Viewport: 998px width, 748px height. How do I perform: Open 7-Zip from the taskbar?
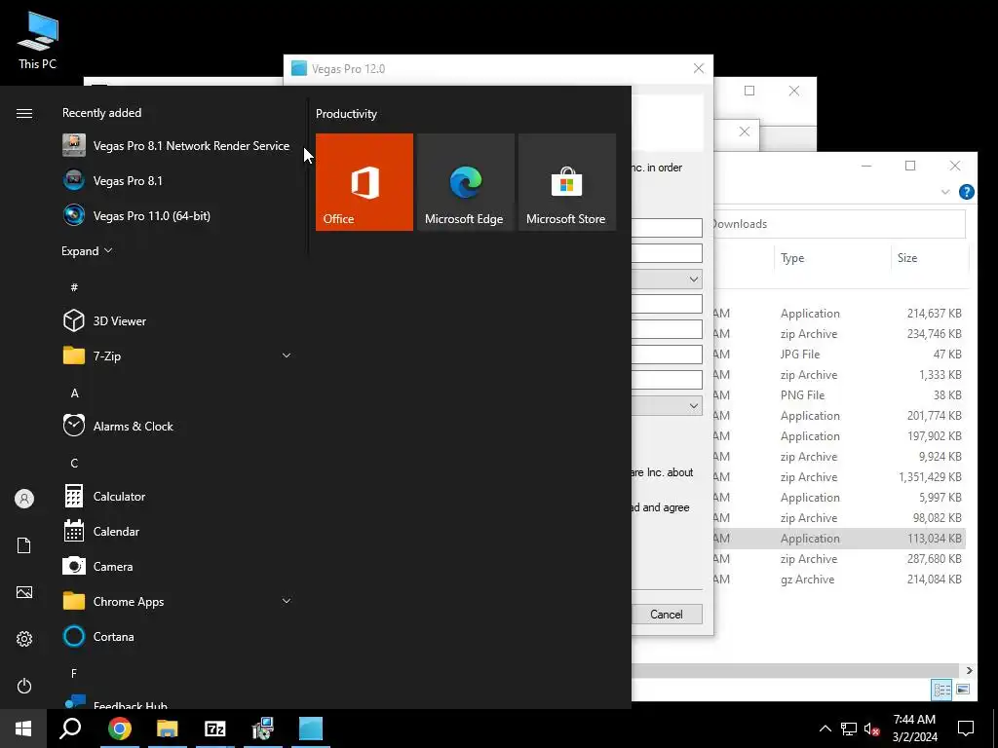[215, 729]
